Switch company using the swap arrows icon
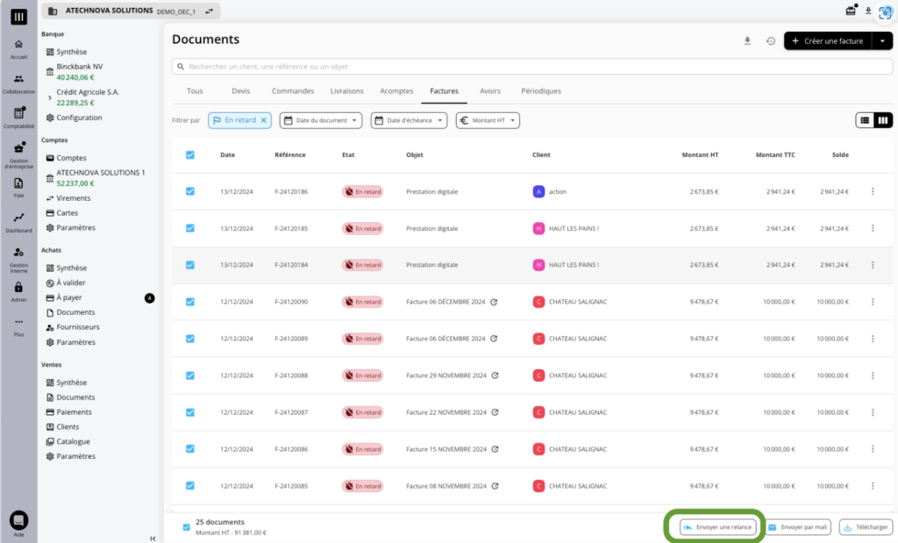Screen dimensions: 898x543 (x=210, y=11)
